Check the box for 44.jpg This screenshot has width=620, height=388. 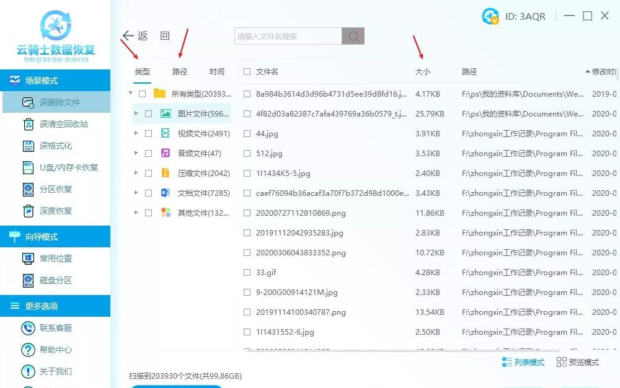coord(247,134)
